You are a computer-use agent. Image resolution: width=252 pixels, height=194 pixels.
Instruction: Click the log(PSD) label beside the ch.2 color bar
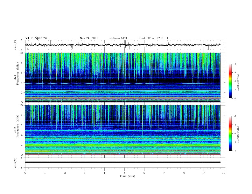(238, 135)
